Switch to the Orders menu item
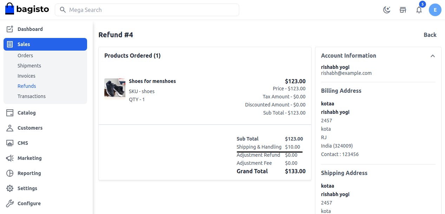The image size is (445, 214). pyautogui.click(x=25, y=55)
